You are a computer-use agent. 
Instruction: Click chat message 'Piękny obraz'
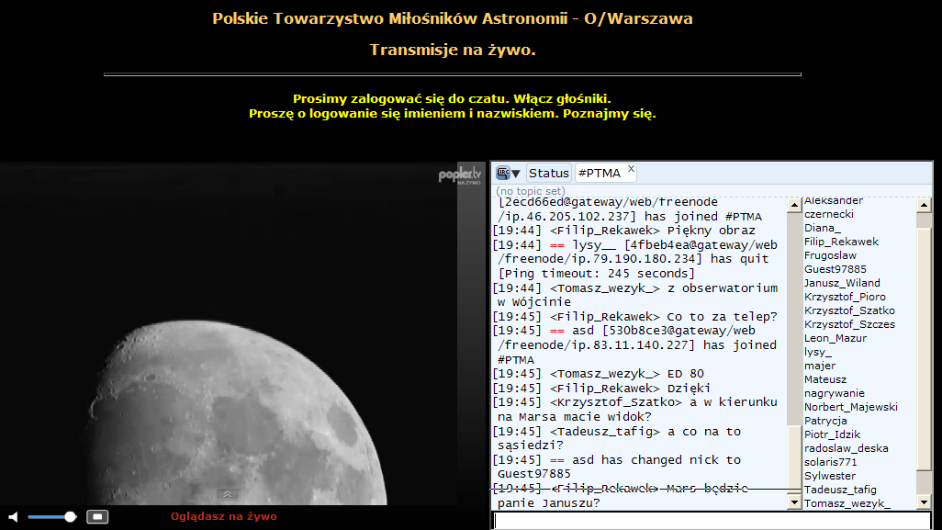(x=711, y=231)
